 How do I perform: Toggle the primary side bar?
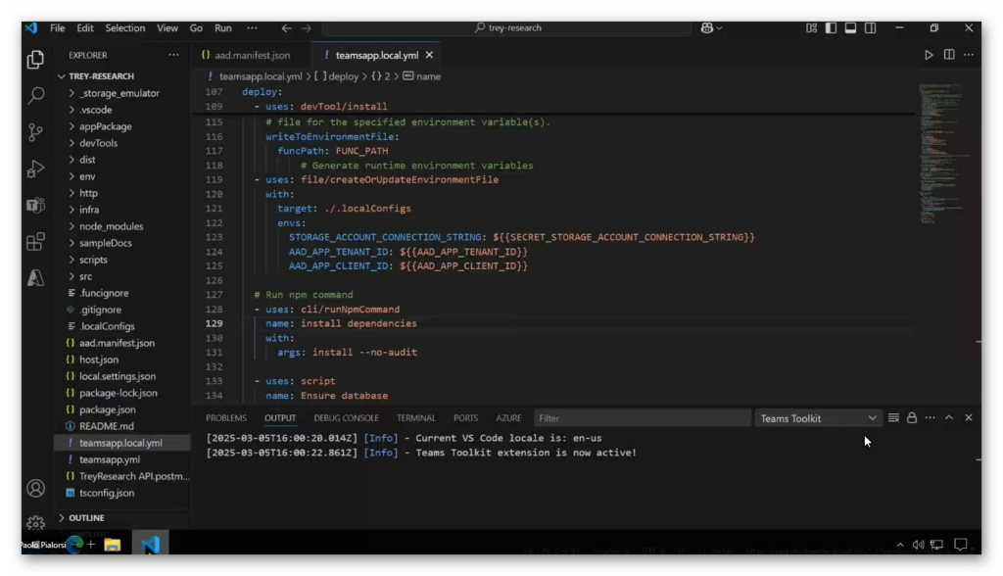coord(831,28)
